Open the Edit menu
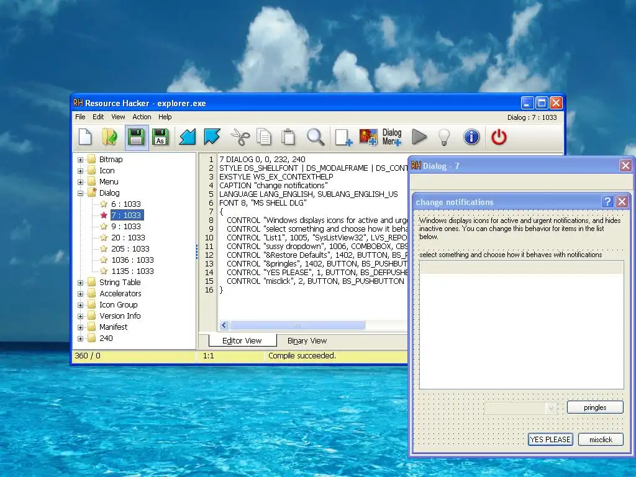The width and height of the screenshot is (636, 477). [98, 117]
